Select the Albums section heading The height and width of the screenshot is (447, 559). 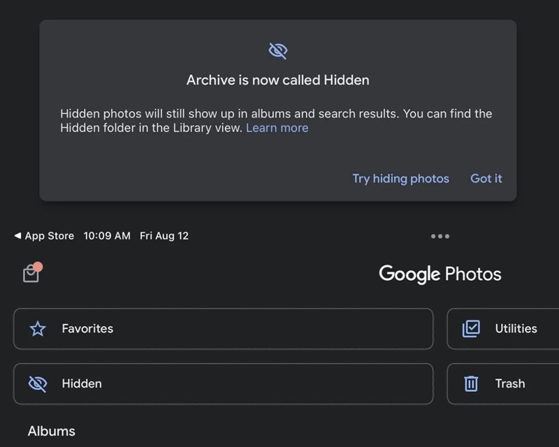[x=51, y=431]
